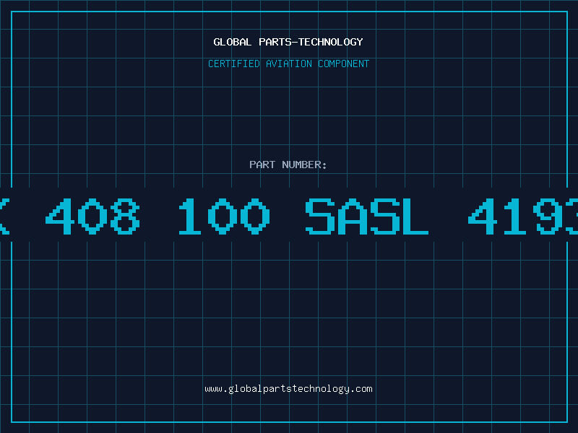
Task: Select the word PART in the label
Action: 262,165
